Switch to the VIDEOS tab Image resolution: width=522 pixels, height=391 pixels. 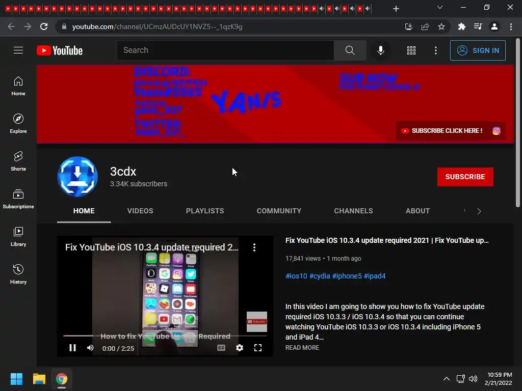click(x=140, y=211)
